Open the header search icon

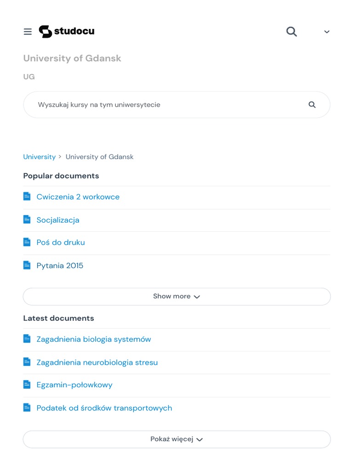291,32
